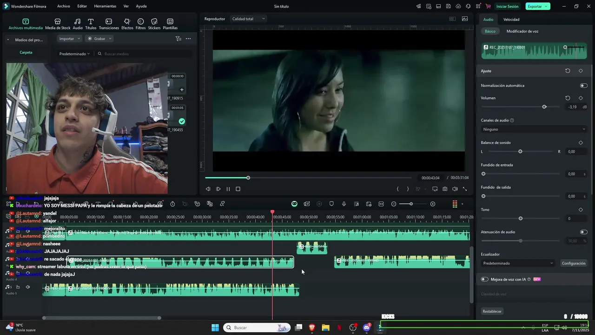595x335 pixels.
Task: Click the voiceover microphone icon in timeline toolbar
Action: point(344,204)
